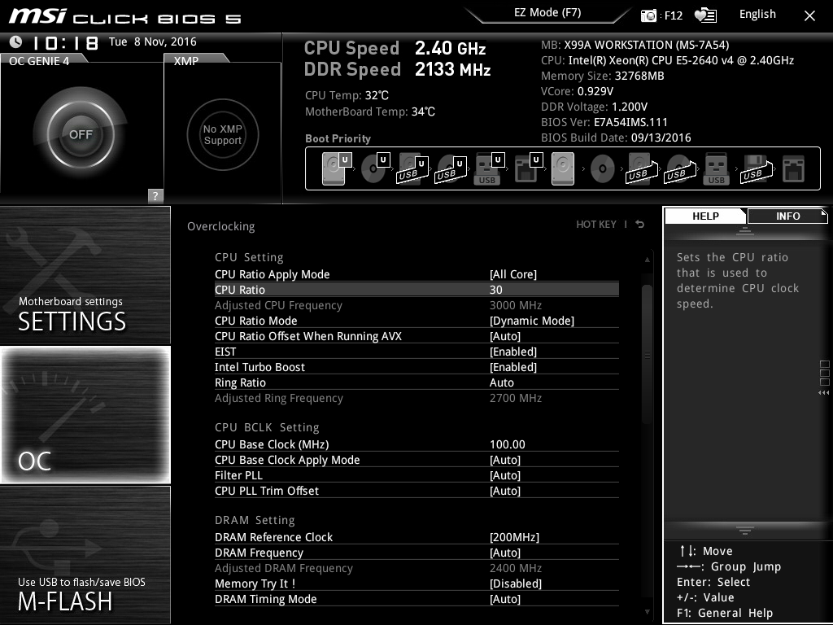Change language from English
Viewport: 833px width, 625px height.
point(757,15)
